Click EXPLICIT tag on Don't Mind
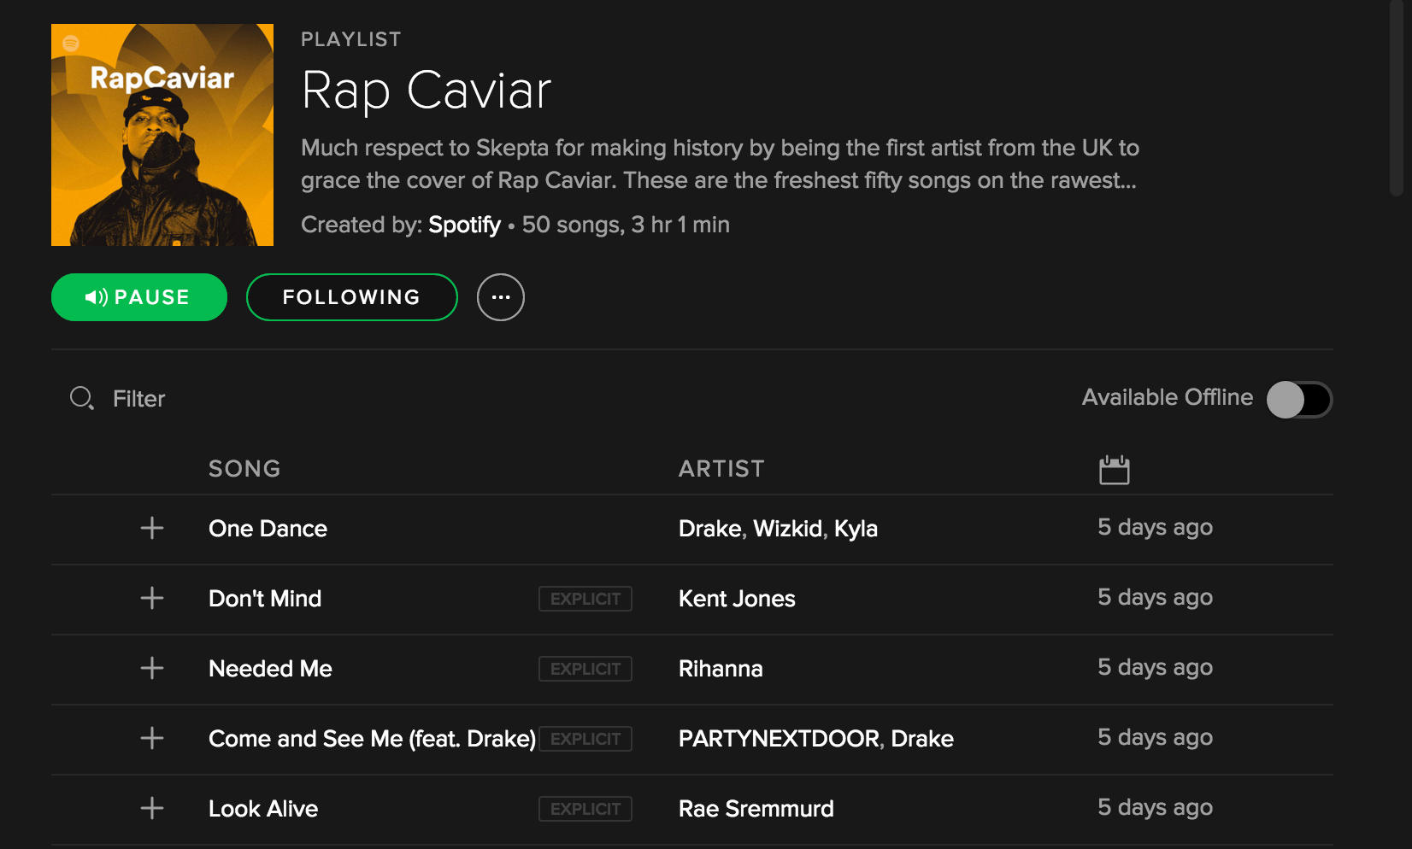This screenshot has width=1412, height=849. tap(585, 599)
